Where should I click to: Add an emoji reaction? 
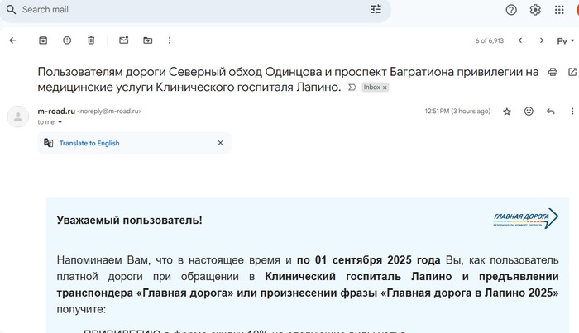[x=529, y=111]
